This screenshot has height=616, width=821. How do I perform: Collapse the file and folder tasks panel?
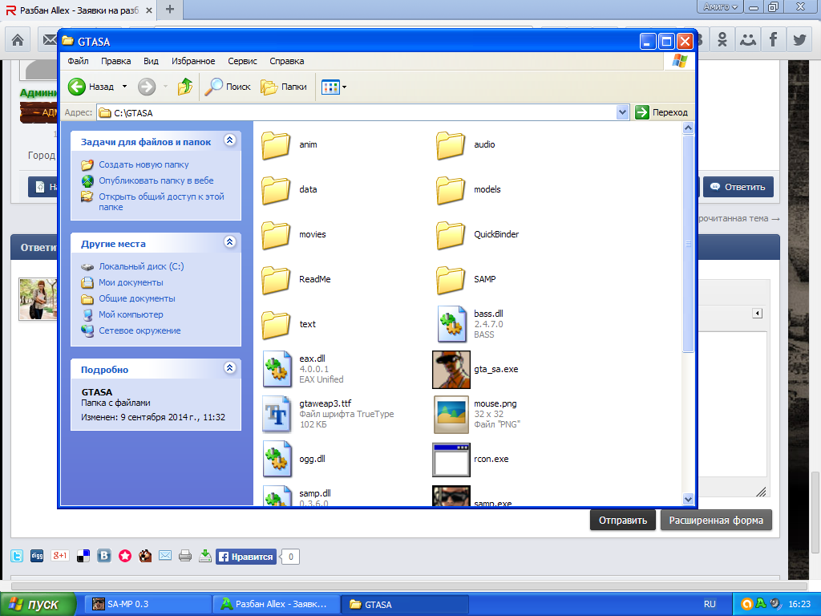[x=230, y=140]
